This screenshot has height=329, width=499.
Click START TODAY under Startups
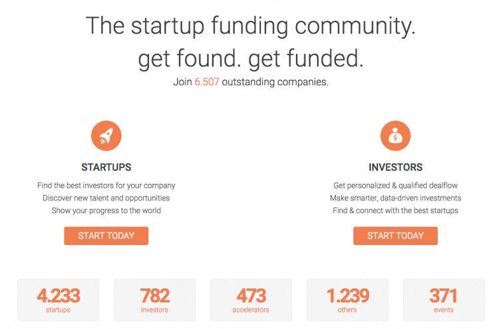106,236
